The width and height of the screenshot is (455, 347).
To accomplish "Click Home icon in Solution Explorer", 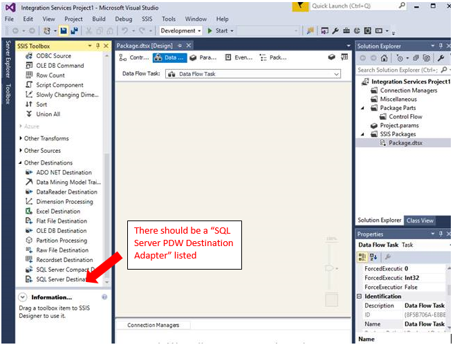I will tap(384, 58).
